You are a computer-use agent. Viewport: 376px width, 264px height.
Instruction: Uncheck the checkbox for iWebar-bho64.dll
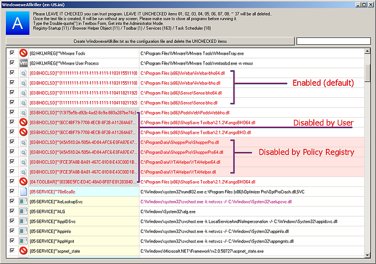(12, 73)
